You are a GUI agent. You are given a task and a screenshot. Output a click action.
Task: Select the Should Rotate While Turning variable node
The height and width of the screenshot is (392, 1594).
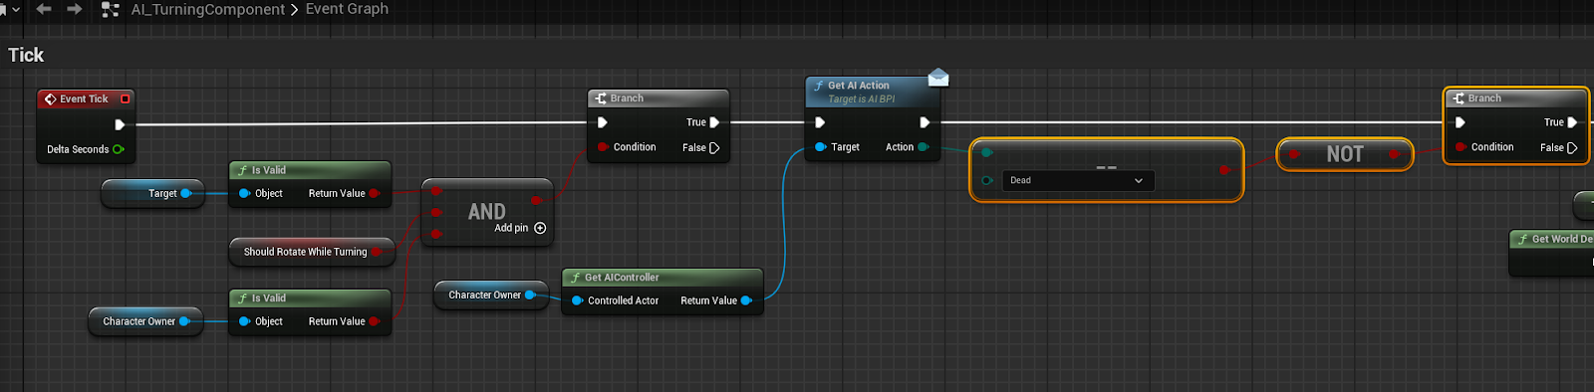click(x=312, y=252)
